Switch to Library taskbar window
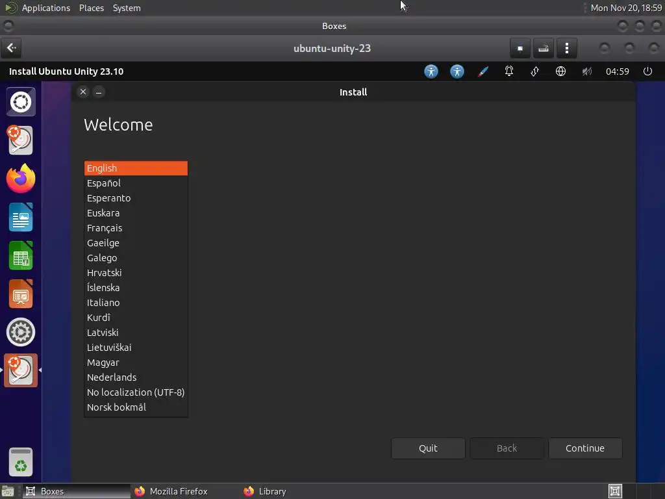The image size is (665, 499). tap(294, 491)
